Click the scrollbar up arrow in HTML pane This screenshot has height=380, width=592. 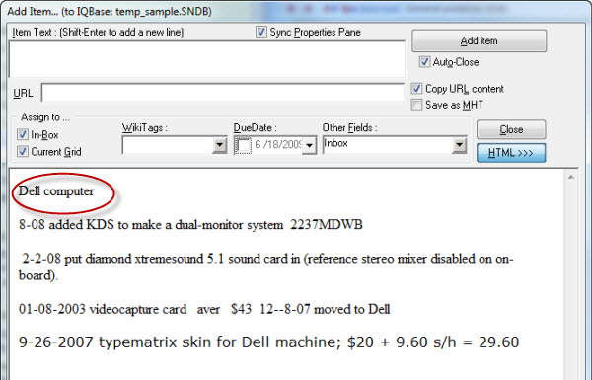(x=571, y=177)
